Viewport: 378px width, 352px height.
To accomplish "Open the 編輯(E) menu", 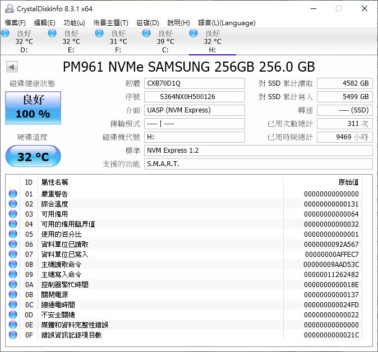I will click(x=44, y=23).
